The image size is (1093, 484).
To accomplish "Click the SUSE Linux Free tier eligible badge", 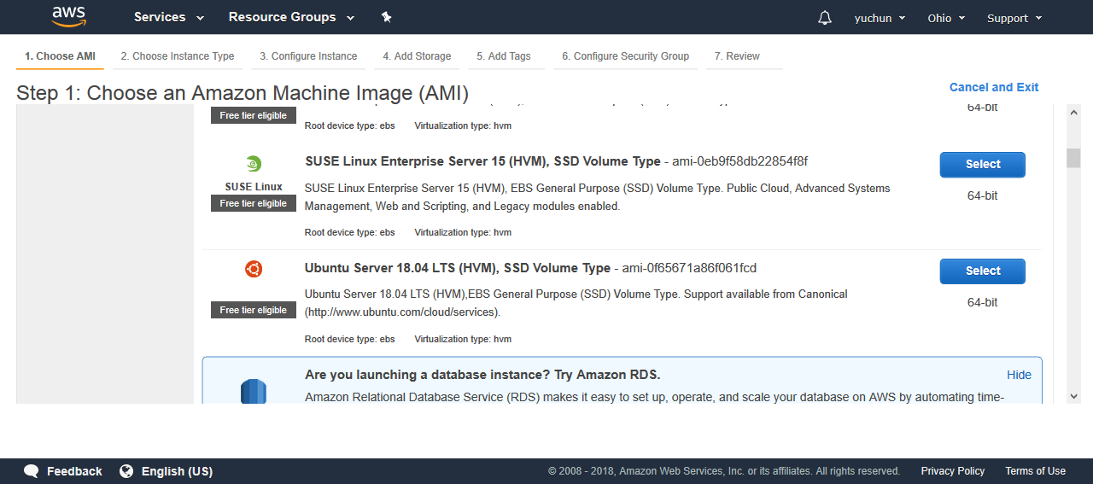I will (x=254, y=203).
